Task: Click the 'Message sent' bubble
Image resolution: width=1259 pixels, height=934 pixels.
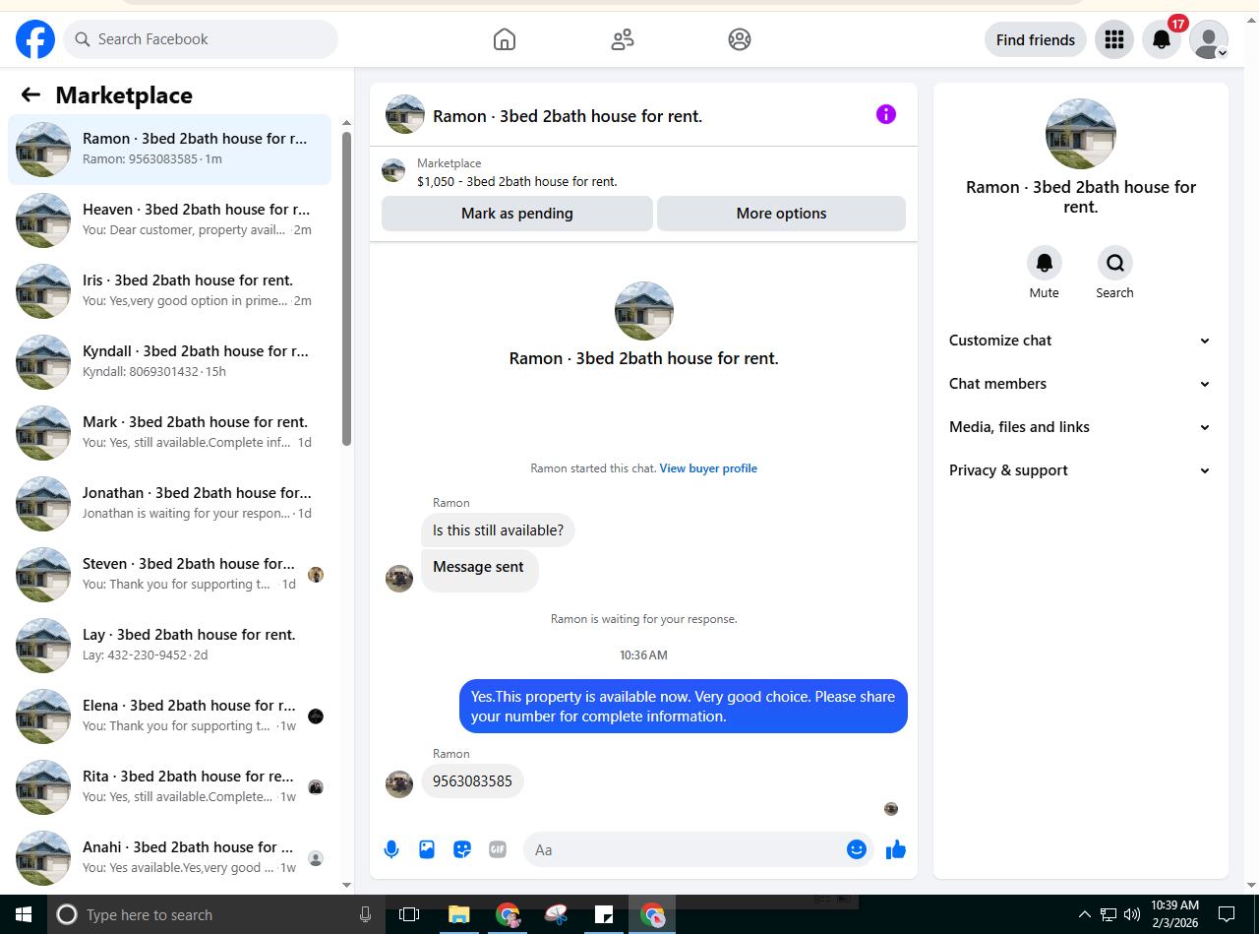Action: pyautogui.click(x=480, y=571)
